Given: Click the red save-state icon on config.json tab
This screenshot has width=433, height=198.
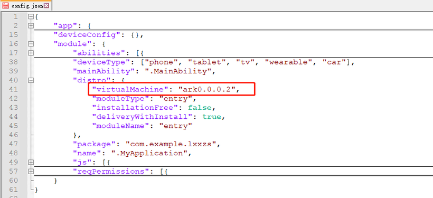Looking at the screenshot, I should click(5, 5).
